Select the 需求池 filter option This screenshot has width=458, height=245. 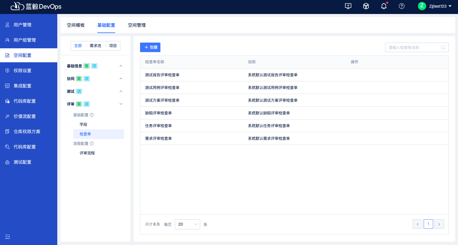tap(95, 46)
